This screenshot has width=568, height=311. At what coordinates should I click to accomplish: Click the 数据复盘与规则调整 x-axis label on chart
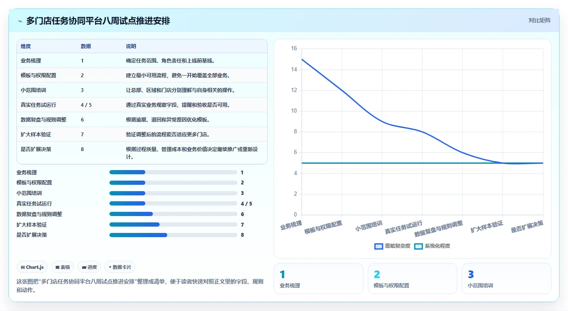pyautogui.click(x=438, y=229)
